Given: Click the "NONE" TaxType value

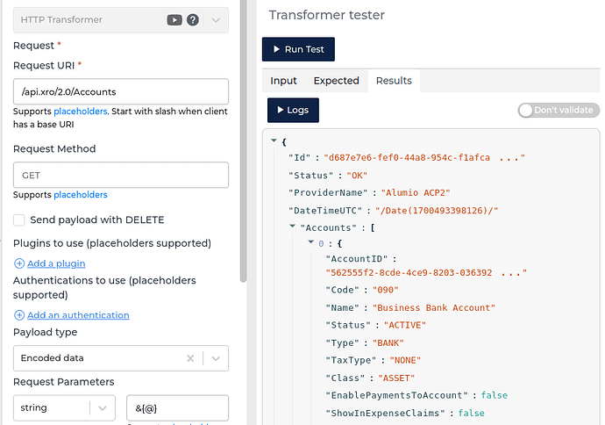Looking at the screenshot, I should 405,361.
